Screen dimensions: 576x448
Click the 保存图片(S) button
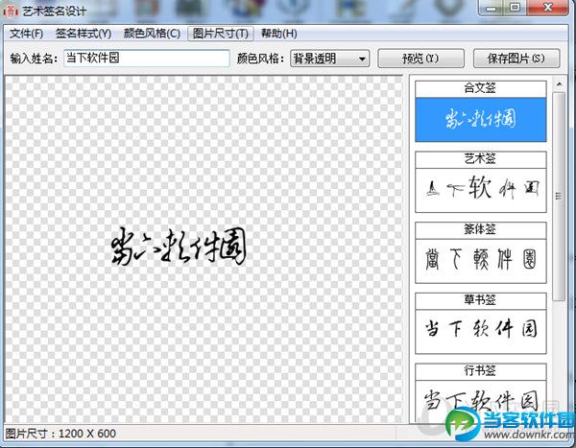point(516,59)
